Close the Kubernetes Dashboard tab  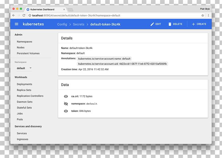[64, 9]
